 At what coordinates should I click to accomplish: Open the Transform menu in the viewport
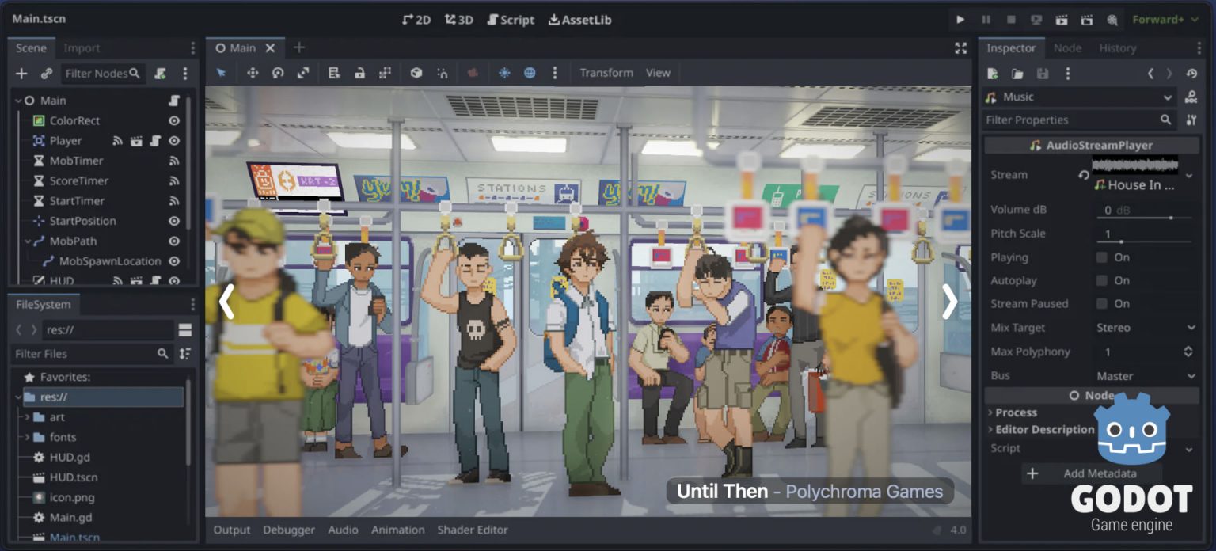click(x=606, y=72)
